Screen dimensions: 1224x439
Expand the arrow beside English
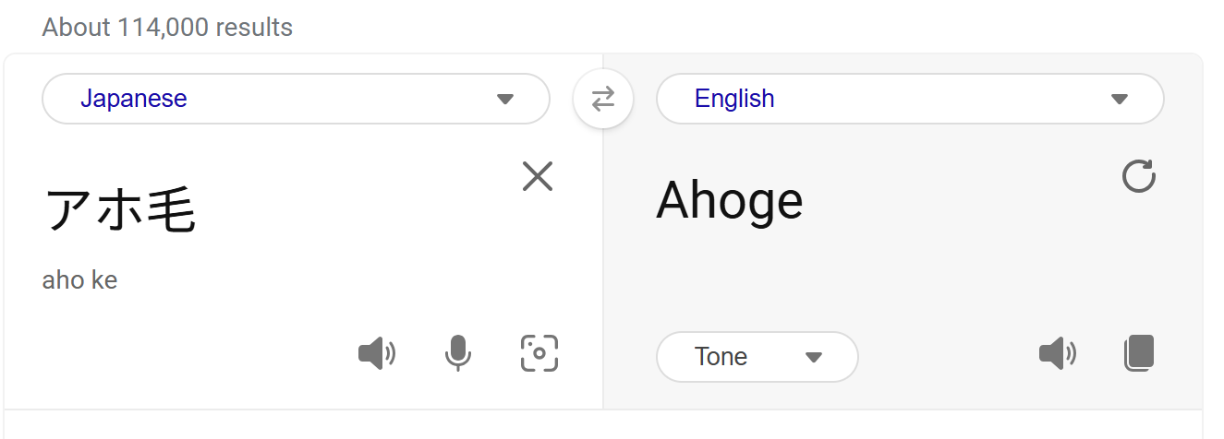(x=1119, y=99)
